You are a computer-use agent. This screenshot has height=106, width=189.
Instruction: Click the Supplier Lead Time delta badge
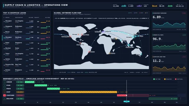pos(184,57)
